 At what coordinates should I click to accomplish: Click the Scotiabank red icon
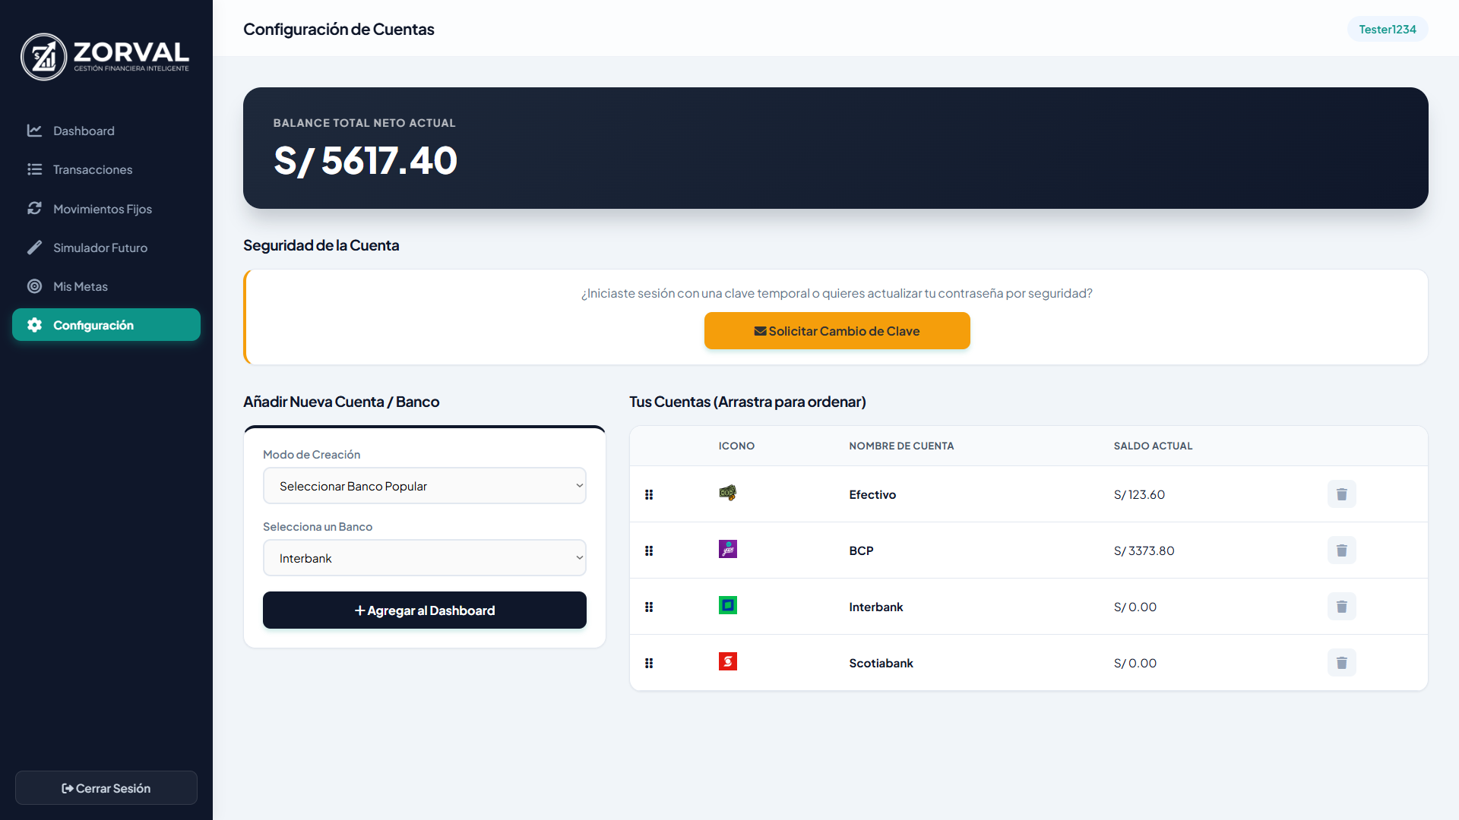click(x=727, y=661)
